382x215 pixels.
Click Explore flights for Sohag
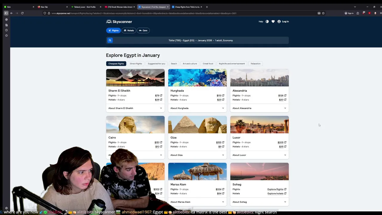pos(277,189)
